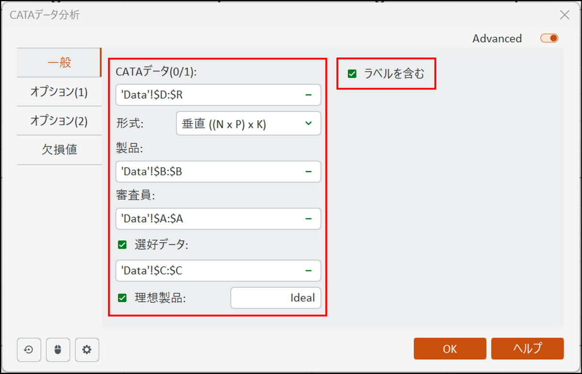The width and height of the screenshot is (582, 374).
Task: Collapse the CATAデータ range selector icon
Action: coord(308,95)
